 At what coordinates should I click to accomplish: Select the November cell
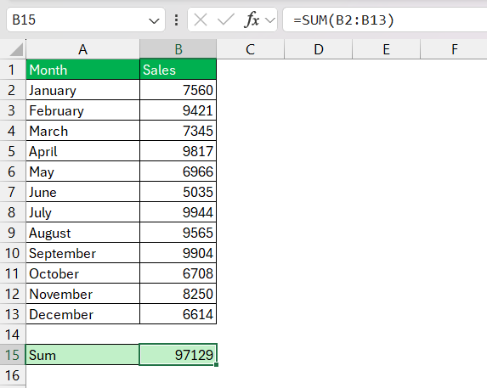(83, 294)
